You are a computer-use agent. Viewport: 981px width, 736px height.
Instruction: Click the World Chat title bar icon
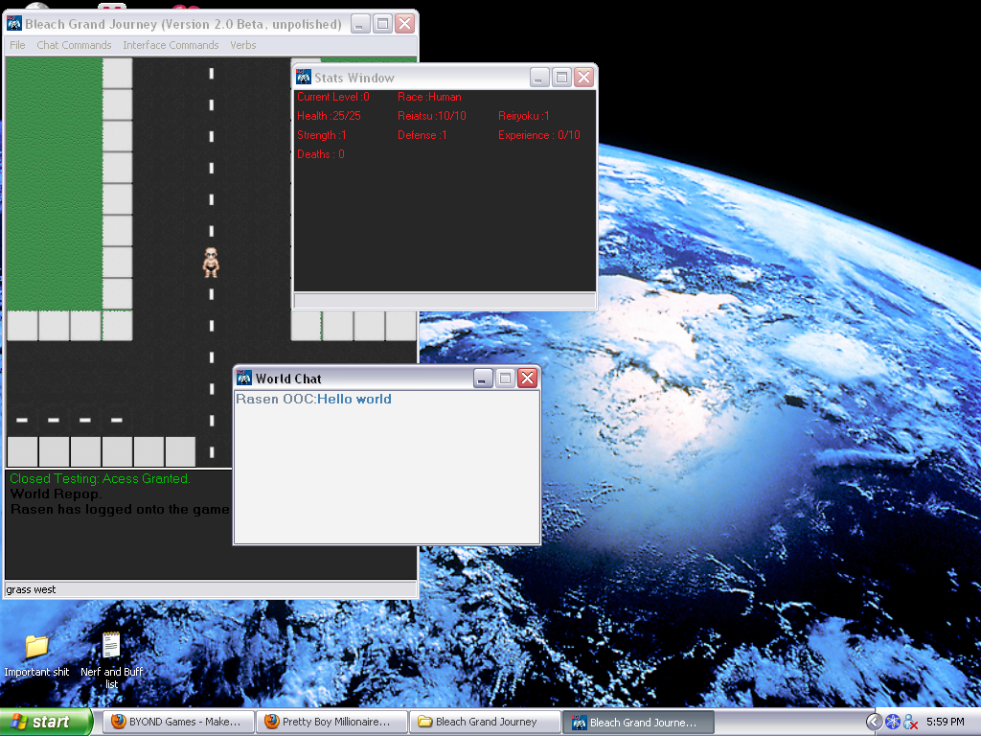[x=244, y=378]
